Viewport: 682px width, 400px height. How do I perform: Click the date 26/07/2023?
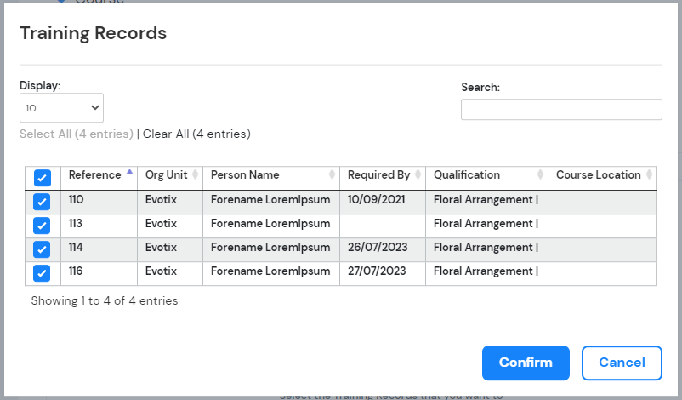tap(378, 247)
